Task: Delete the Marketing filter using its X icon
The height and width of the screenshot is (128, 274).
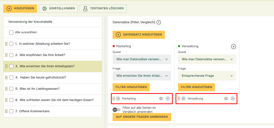Action: (x=168, y=98)
